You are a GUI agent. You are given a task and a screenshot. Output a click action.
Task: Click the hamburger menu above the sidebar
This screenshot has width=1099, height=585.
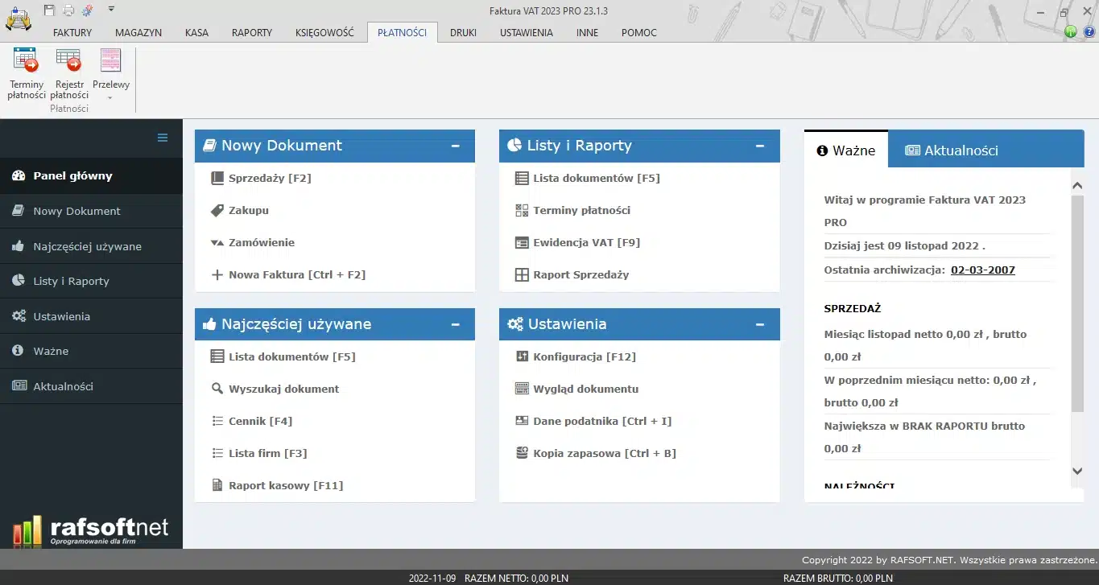tap(161, 137)
